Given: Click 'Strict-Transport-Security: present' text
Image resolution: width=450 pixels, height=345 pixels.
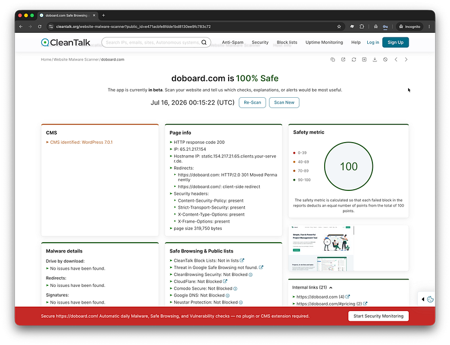Looking at the screenshot, I should tap(211, 208).
